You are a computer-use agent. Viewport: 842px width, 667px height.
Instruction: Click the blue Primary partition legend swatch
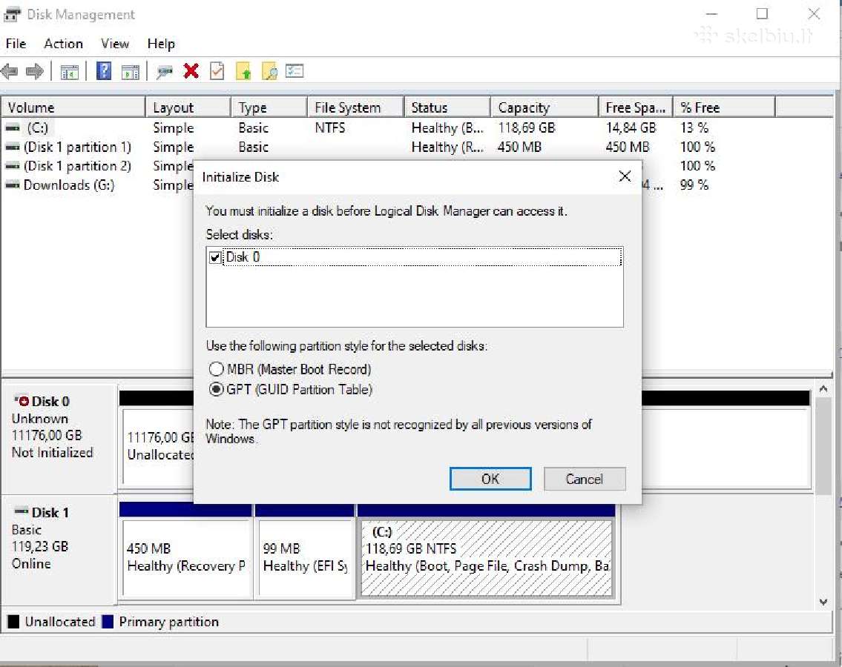click(x=108, y=621)
